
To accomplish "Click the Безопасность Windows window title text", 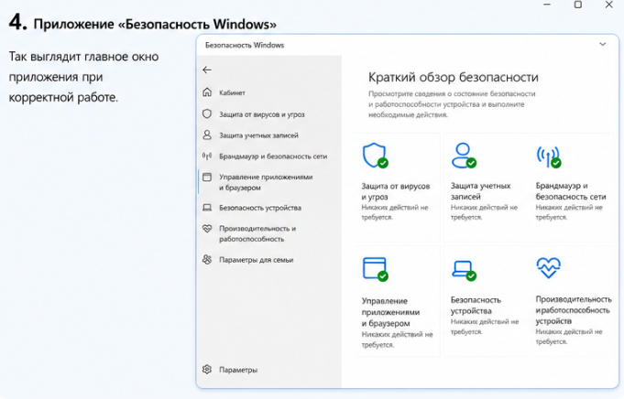I will click(245, 45).
